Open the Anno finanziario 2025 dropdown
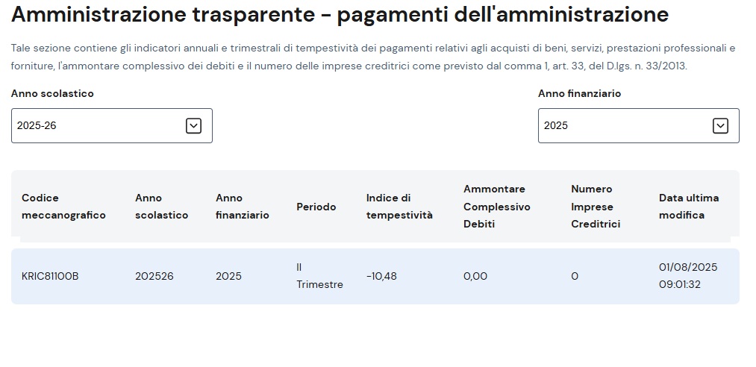756x367 pixels. point(638,126)
